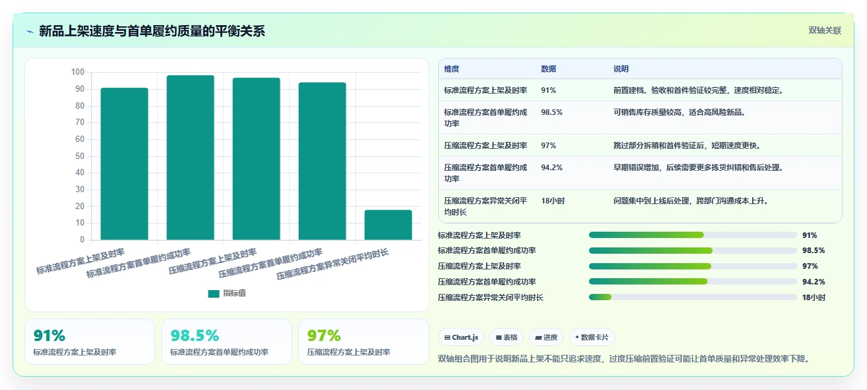Click the lightning icon beside the title

(30, 31)
